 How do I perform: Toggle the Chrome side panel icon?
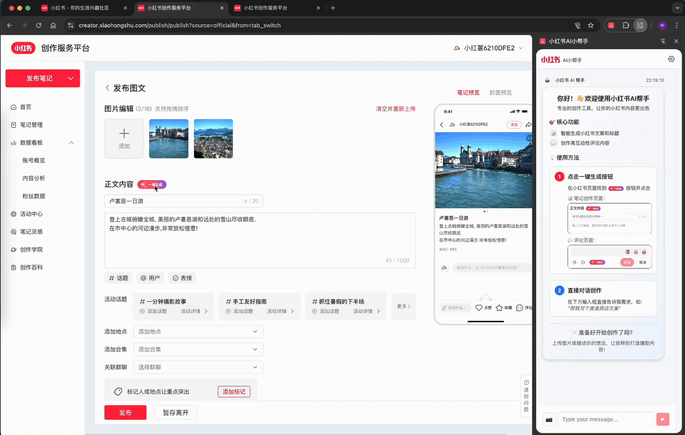[640, 25]
